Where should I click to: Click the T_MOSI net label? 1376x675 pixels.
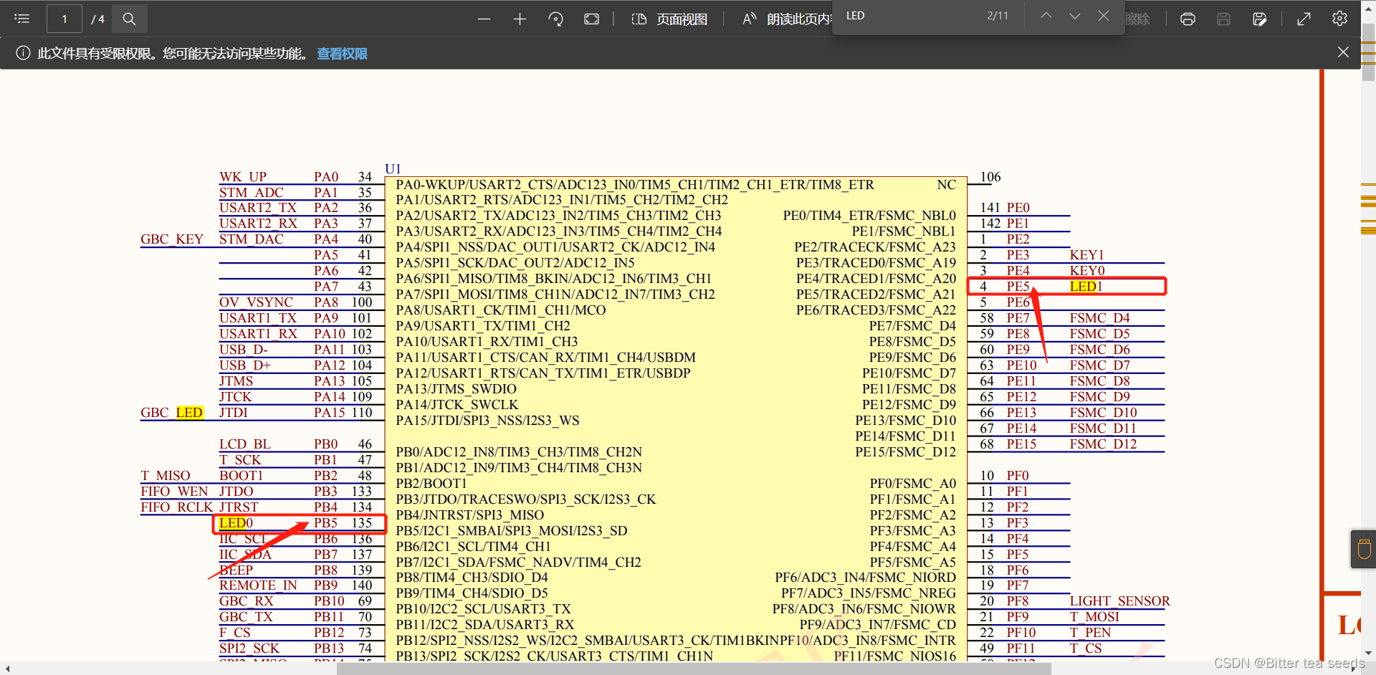click(1094, 617)
